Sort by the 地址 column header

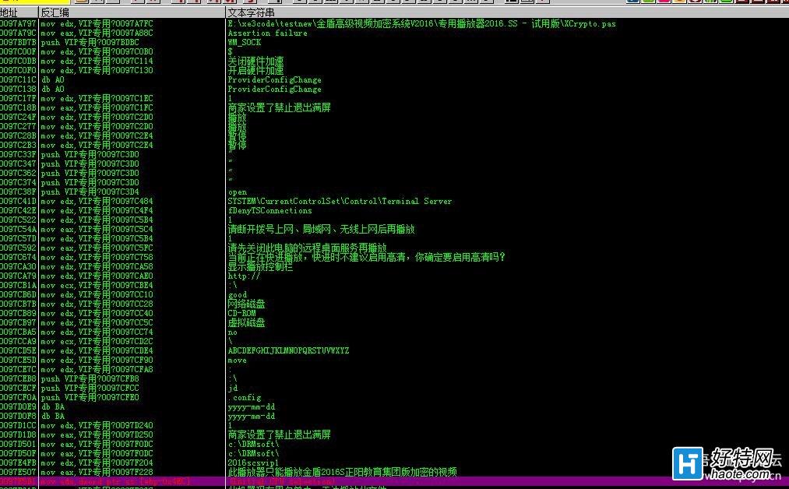19,12
